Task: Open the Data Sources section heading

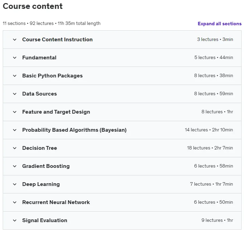Action: click(x=40, y=94)
